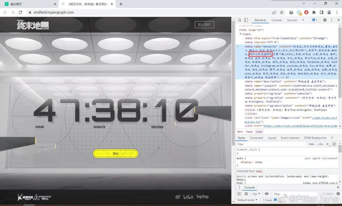Close the DevTools panel with the X

pyautogui.click(x=339, y=20)
